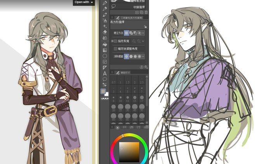This screenshot has width=264, height=164.
Task: Select the Pencil tool
Action: [105, 9]
